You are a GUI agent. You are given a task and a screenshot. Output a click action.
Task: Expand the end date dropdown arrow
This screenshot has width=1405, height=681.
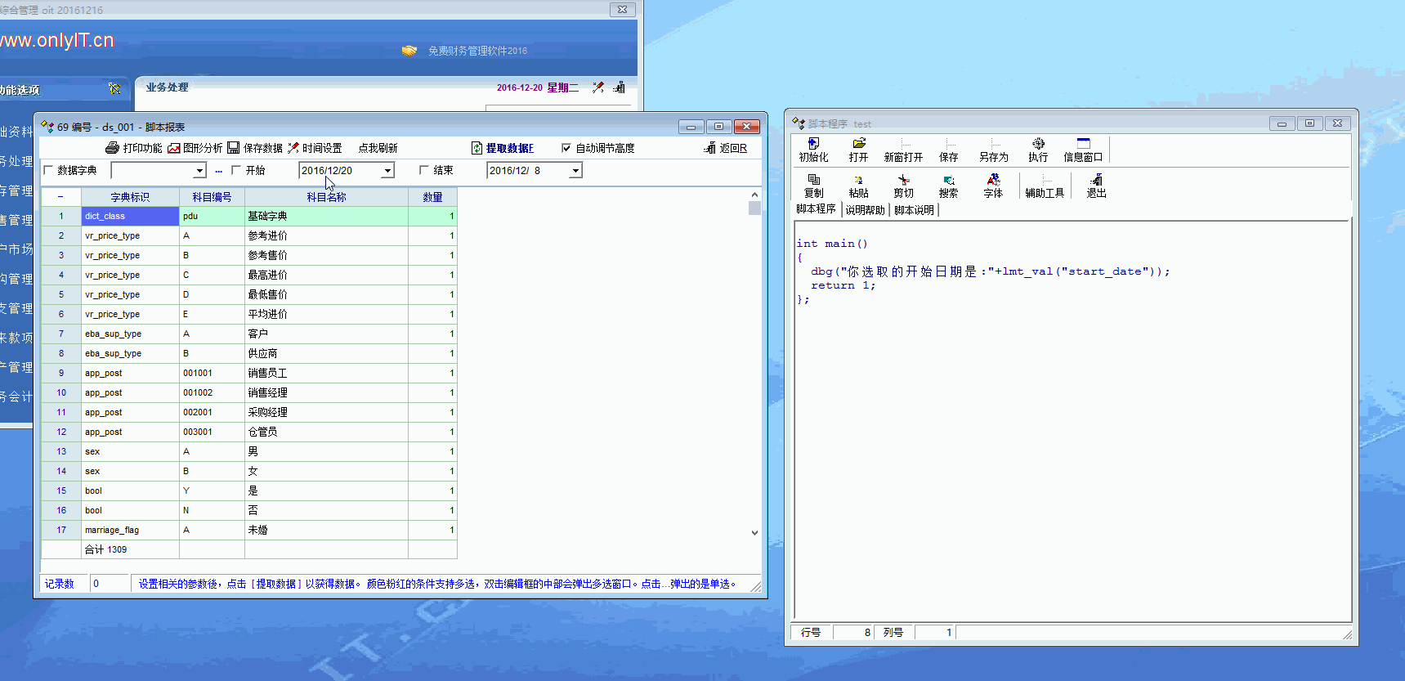[575, 171]
